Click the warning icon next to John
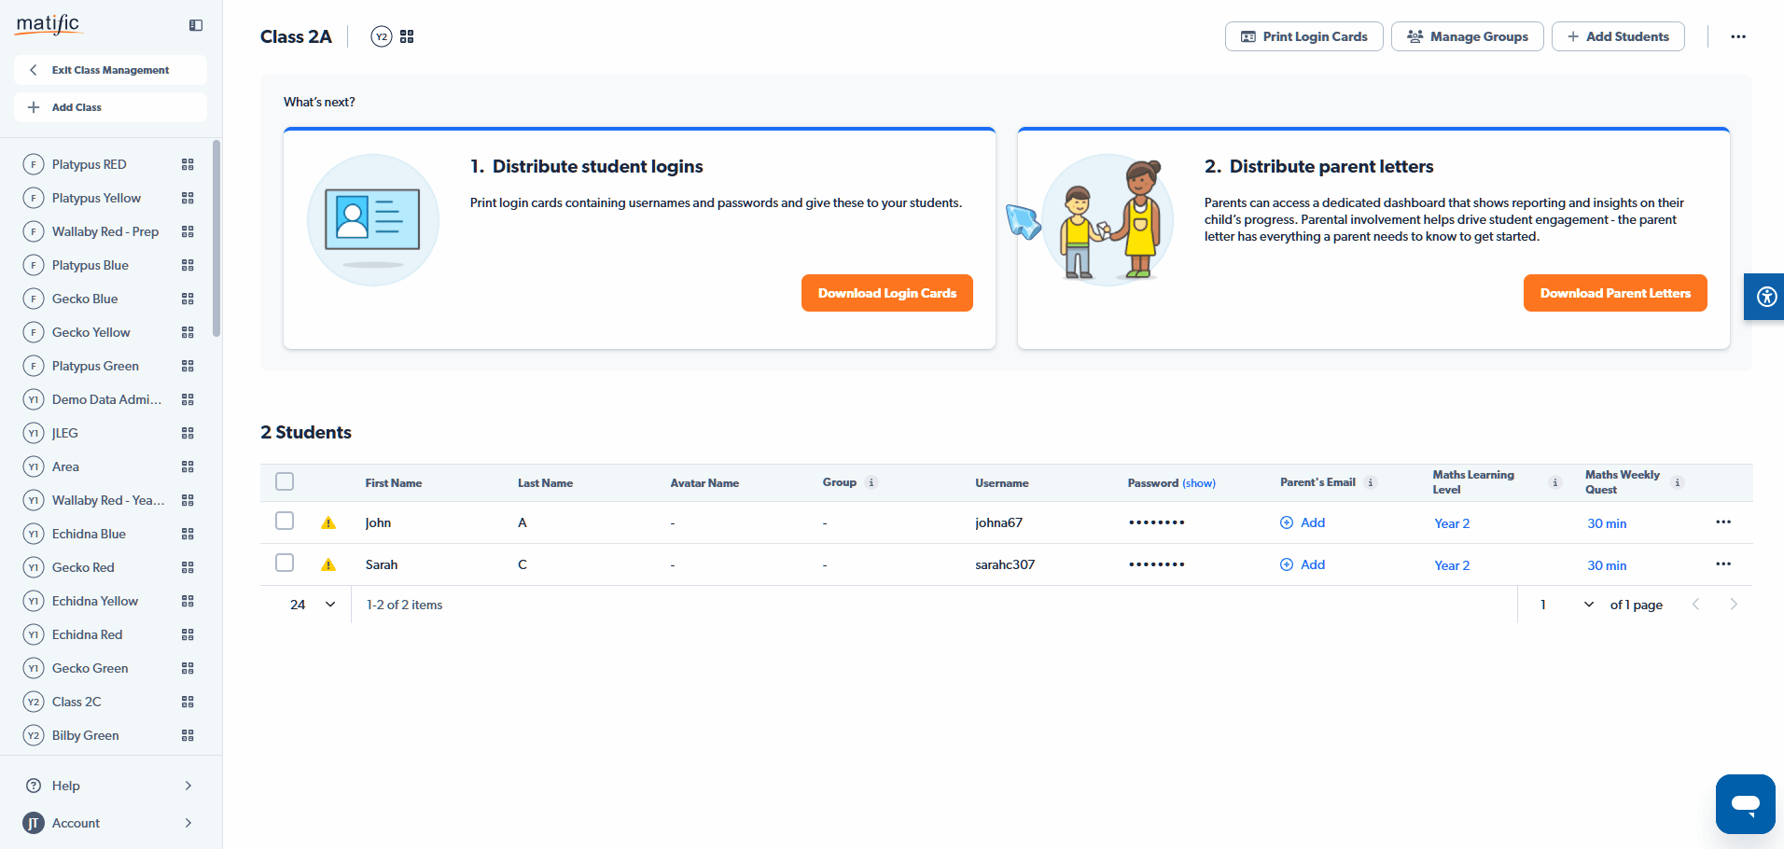This screenshot has width=1784, height=849. [328, 522]
